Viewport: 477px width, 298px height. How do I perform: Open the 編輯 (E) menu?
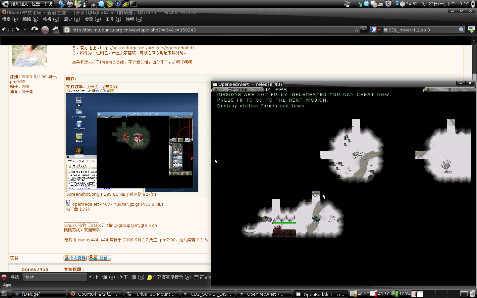click(30, 19)
